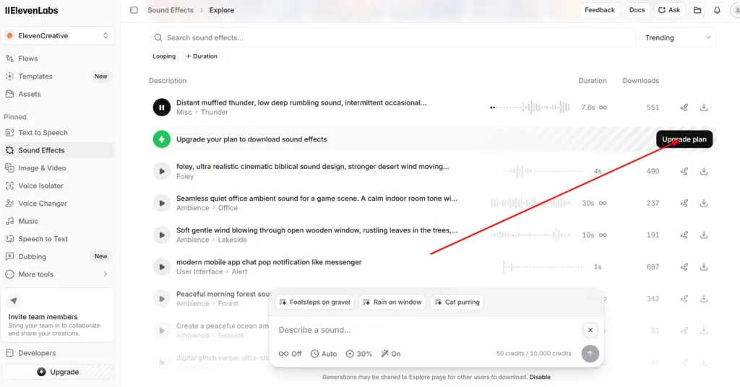
Task: Add a Duration filter
Action: tap(202, 56)
